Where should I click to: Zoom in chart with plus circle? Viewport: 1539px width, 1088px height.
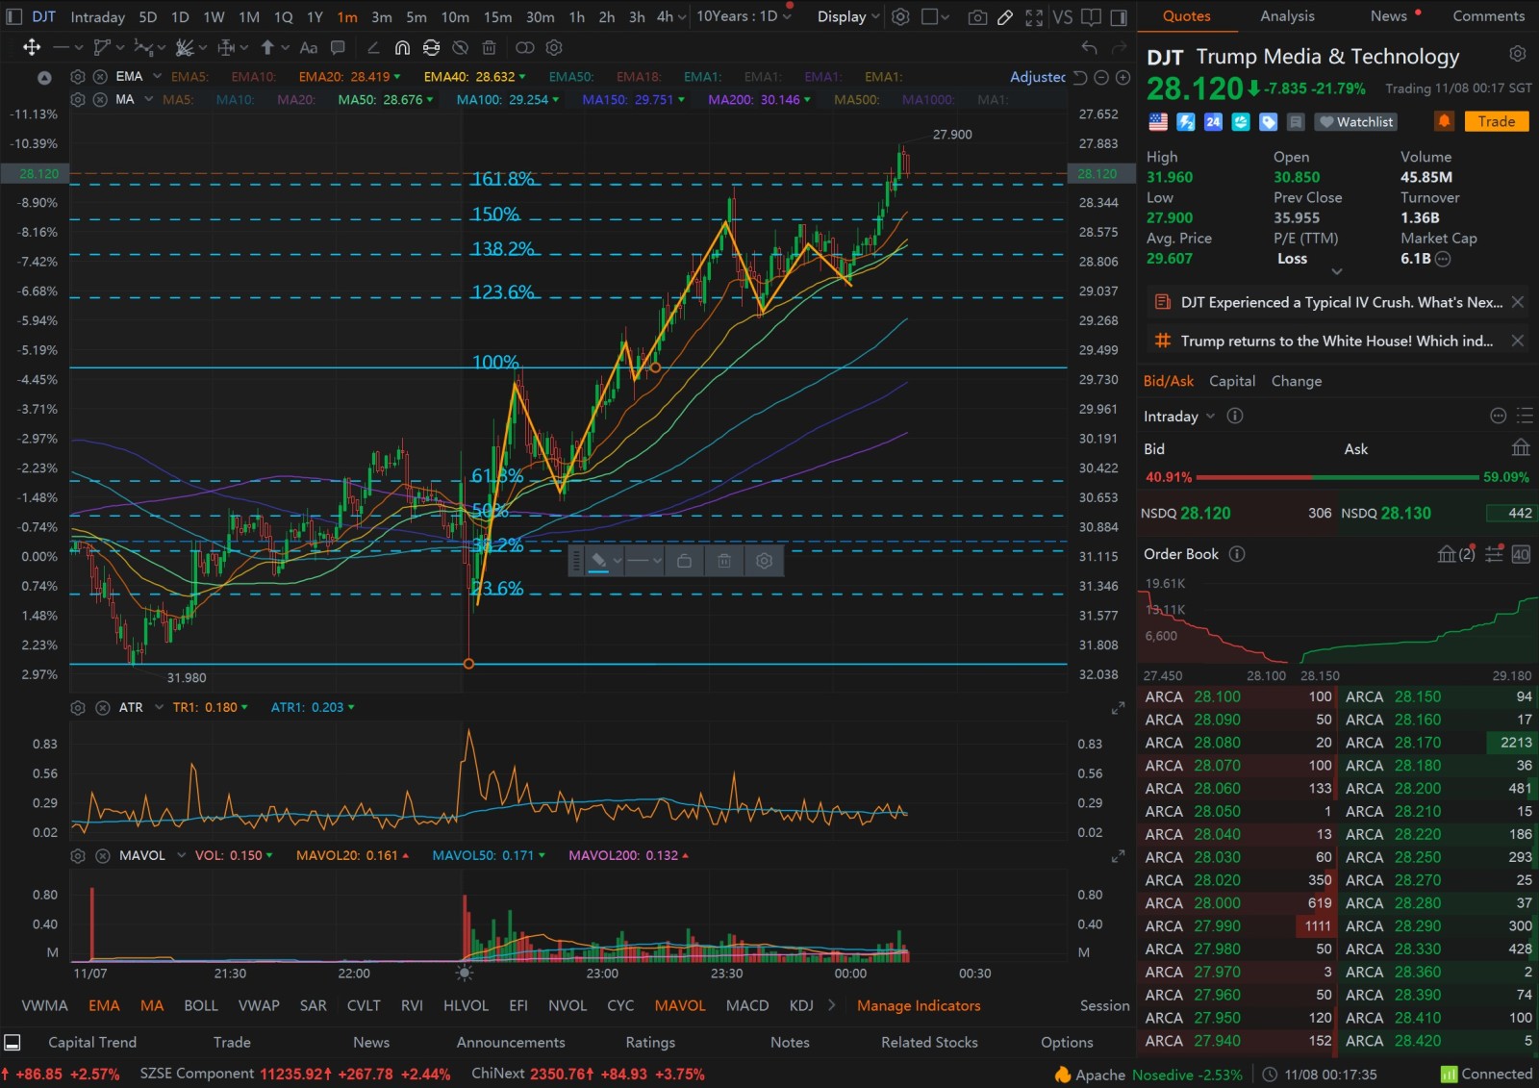point(1122,77)
